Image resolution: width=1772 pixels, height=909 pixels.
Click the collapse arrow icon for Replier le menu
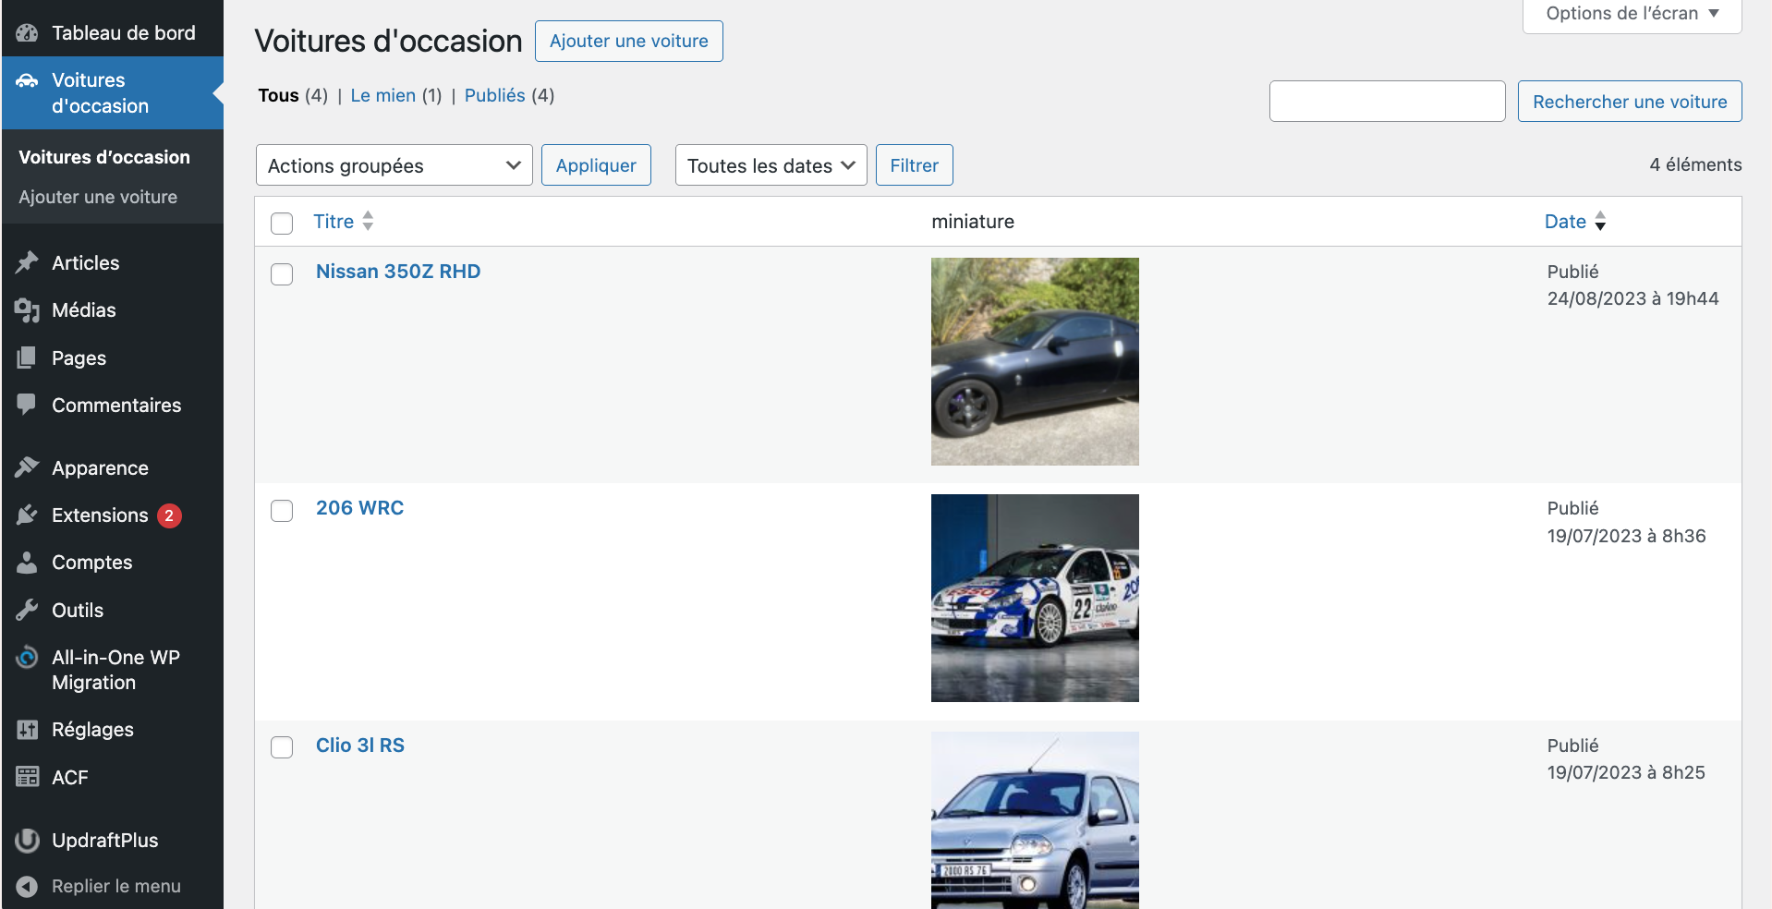point(27,887)
